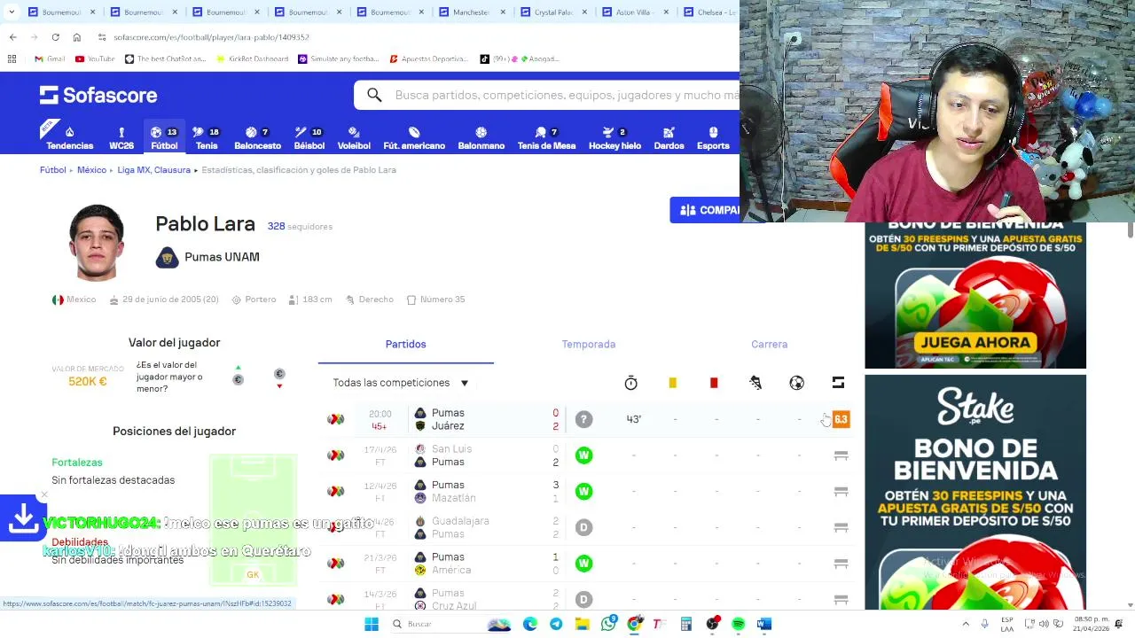Click the COMPARAR button
1135x638 pixels.
(705, 210)
